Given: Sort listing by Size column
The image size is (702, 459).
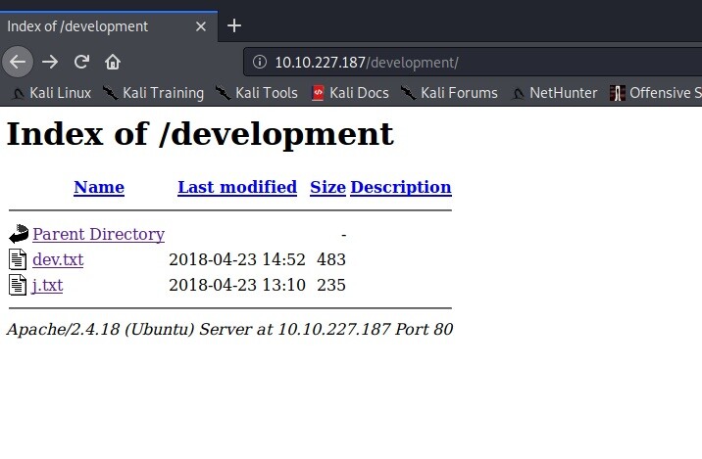Looking at the screenshot, I should (327, 187).
